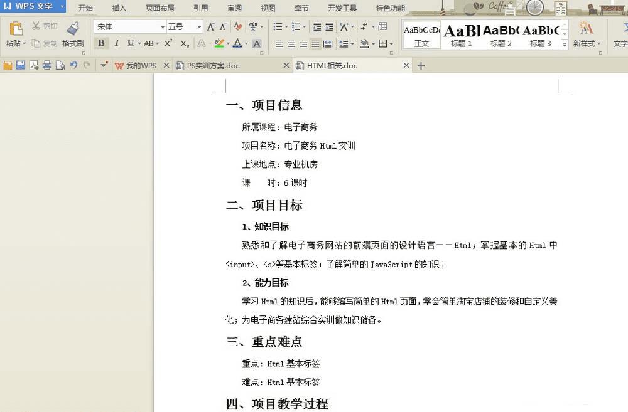628x412 pixels.
Task: Open the 插入 (Insert) ribbon tab
Action: click(x=119, y=8)
